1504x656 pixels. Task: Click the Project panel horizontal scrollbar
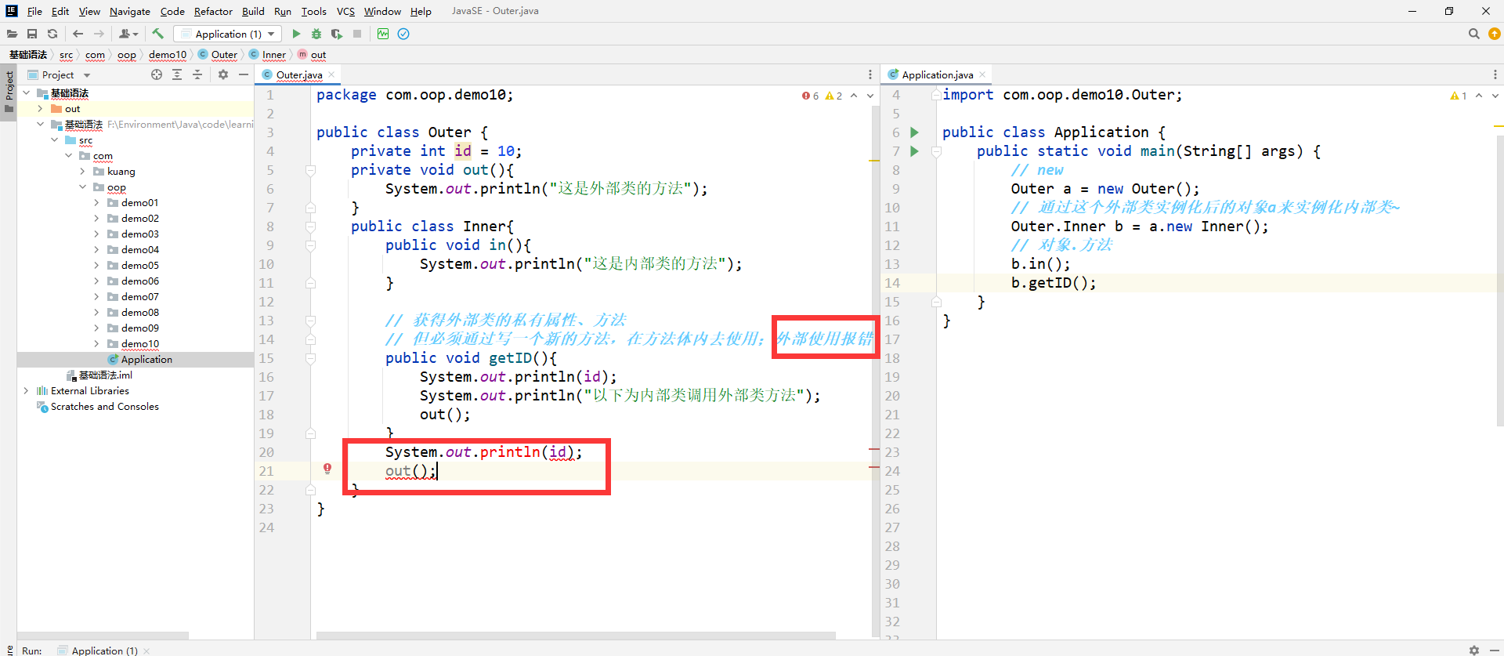[x=103, y=635]
